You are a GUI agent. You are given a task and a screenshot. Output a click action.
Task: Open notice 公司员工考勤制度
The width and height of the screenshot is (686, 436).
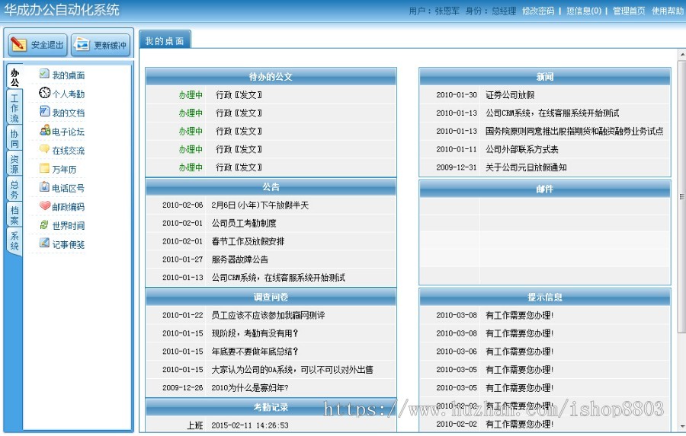pos(244,223)
